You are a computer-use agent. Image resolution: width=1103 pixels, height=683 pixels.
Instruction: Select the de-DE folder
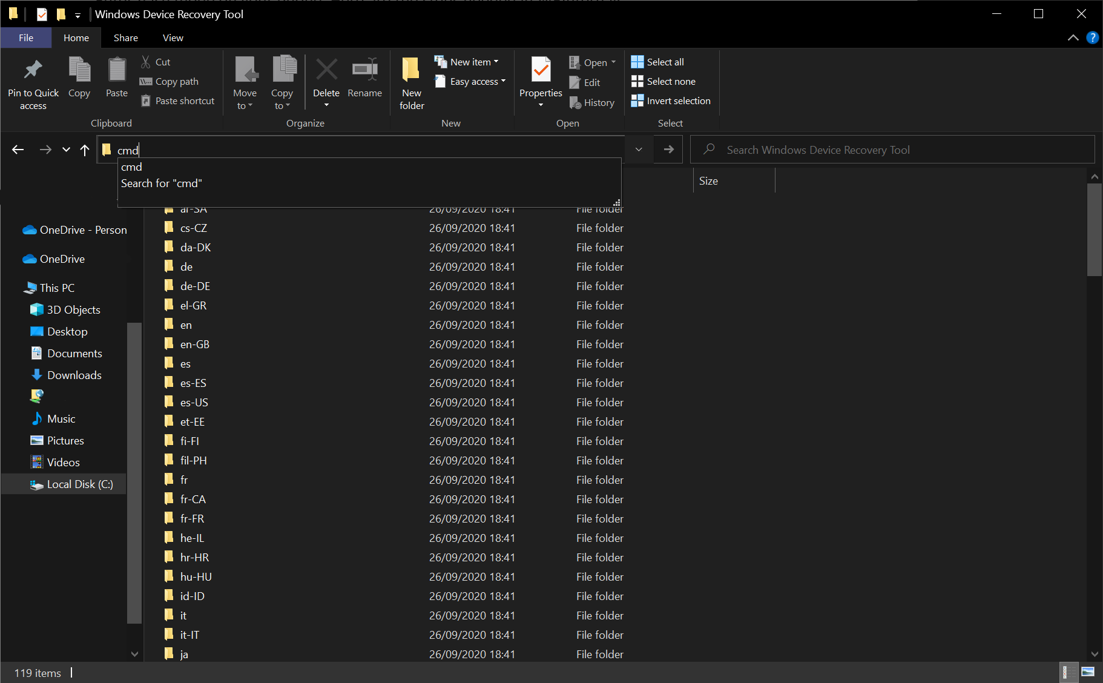195,286
